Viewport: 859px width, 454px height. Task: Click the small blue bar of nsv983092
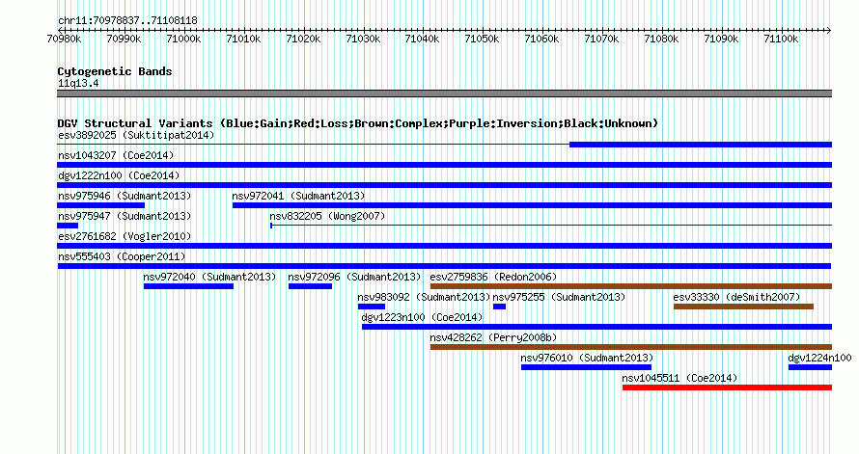[372, 307]
